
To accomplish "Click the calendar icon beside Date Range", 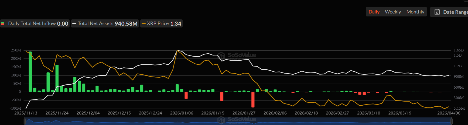I will [x=437, y=12].
